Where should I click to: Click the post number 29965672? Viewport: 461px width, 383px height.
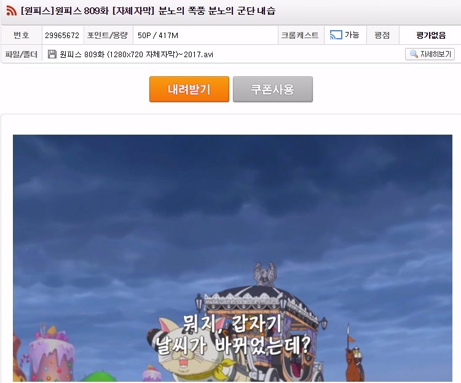tap(62, 35)
